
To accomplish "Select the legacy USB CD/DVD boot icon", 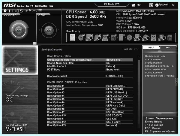I will [x=146, y=38].
